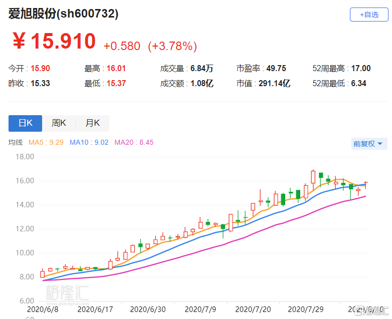
Task: Click the 2020/6/17 date axis label
Action: 95,309
